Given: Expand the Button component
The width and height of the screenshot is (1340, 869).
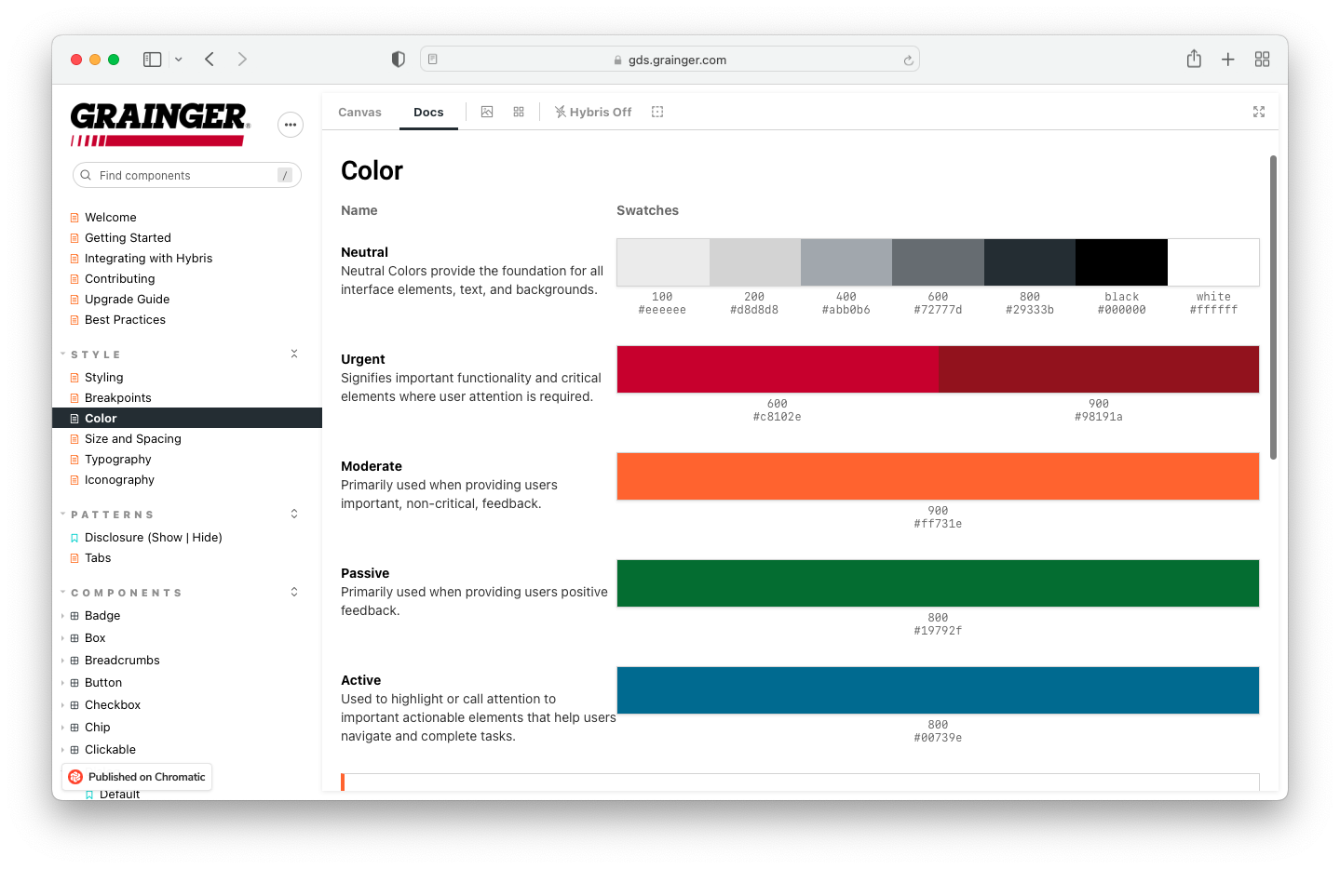Looking at the screenshot, I should pos(102,683).
